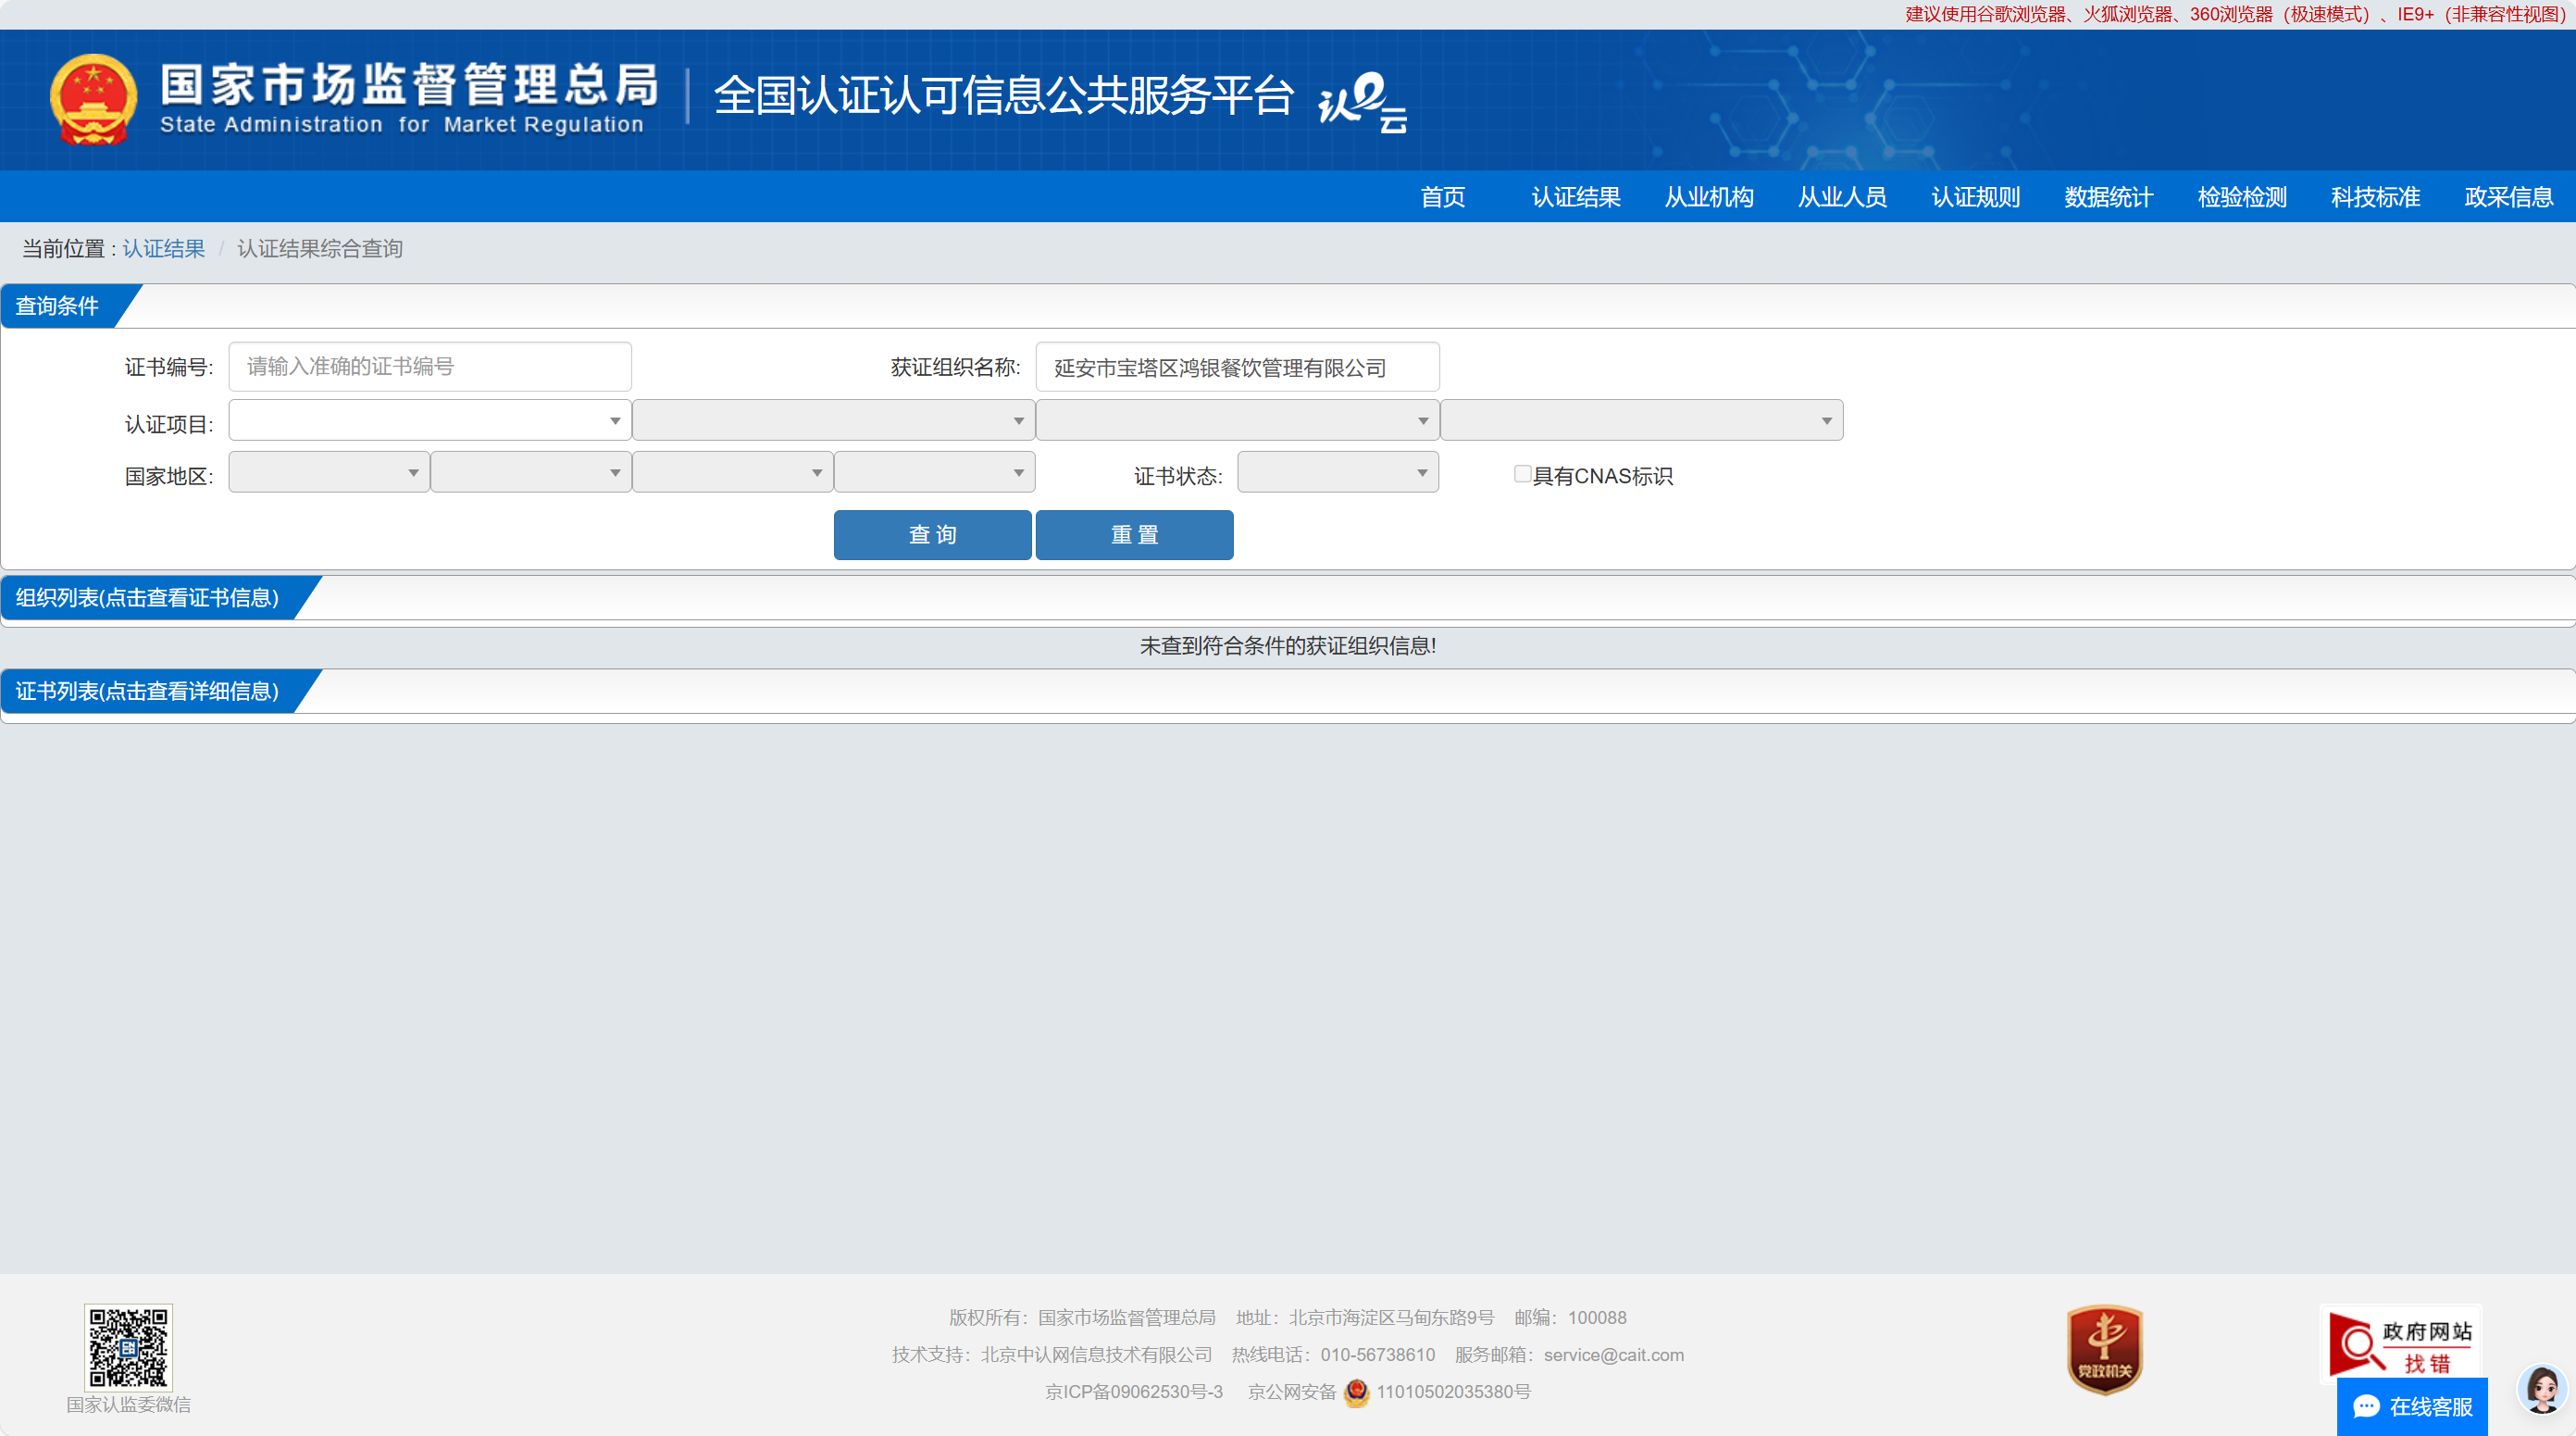Open the 在线客服 chat button
The height and width of the screenshot is (1436, 2576).
2412,1407
